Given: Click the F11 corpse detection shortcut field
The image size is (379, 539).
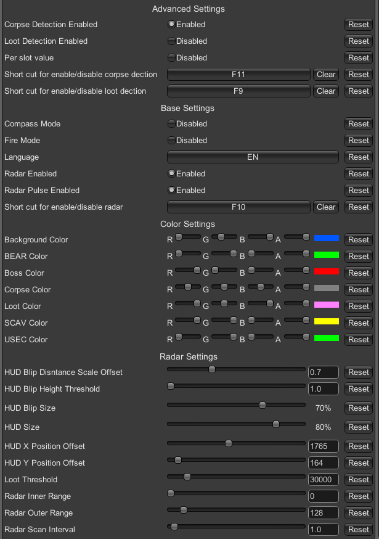Looking at the screenshot, I should (238, 74).
